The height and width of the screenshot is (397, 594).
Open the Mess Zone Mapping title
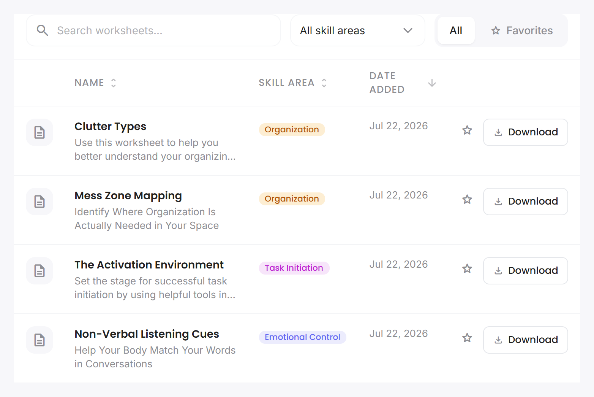[x=128, y=195]
